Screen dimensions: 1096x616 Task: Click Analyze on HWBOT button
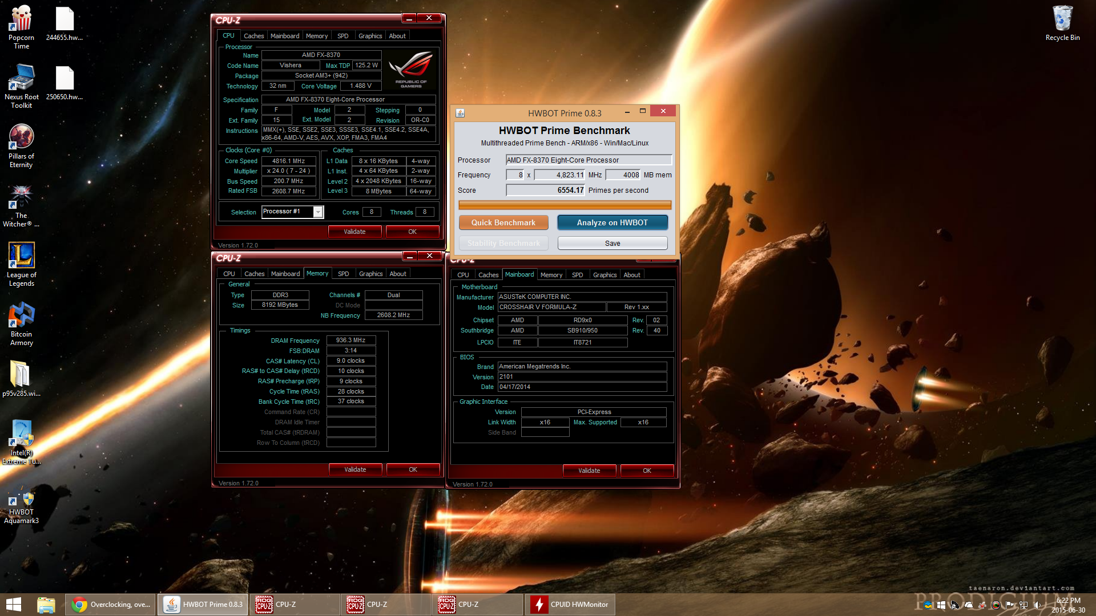pos(613,222)
